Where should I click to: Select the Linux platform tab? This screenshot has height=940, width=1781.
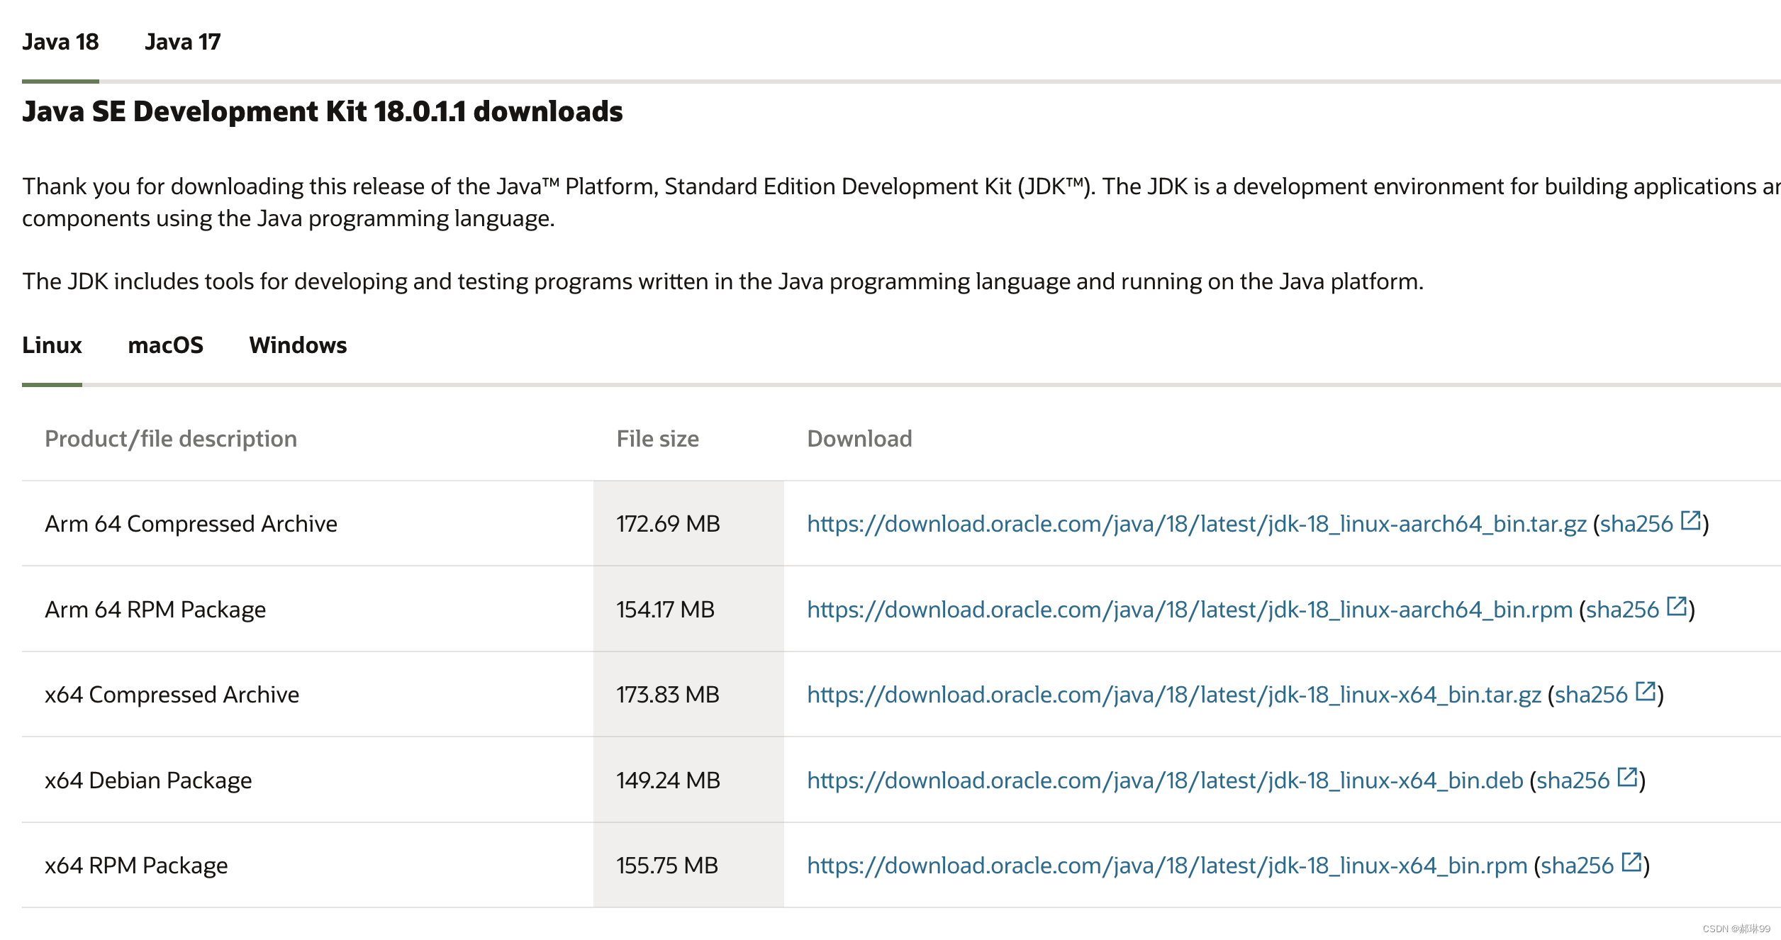point(52,345)
